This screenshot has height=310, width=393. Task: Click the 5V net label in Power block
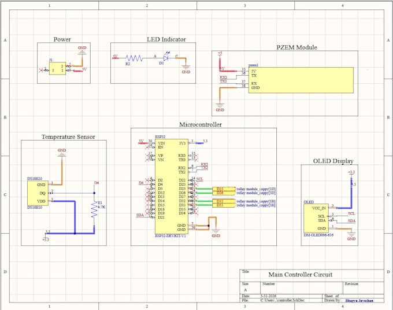point(84,69)
